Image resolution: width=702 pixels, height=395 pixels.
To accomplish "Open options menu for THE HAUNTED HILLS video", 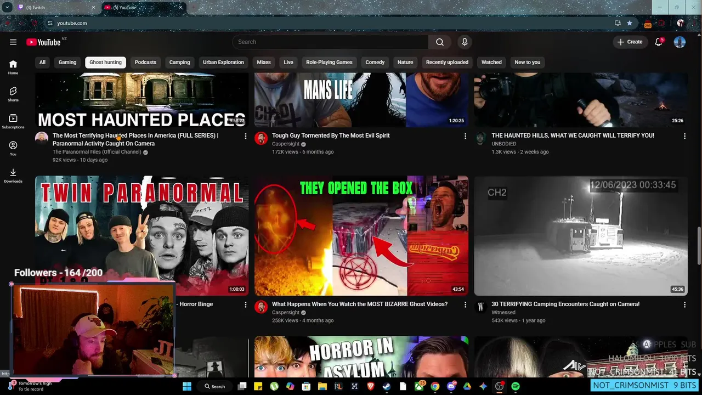I will tap(684, 136).
